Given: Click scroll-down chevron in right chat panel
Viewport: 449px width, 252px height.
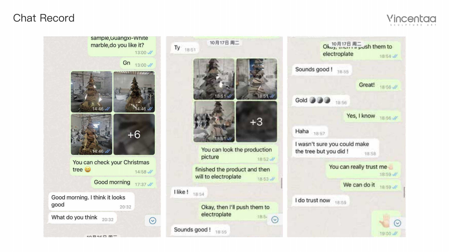Looking at the screenshot, I should click(x=397, y=223).
